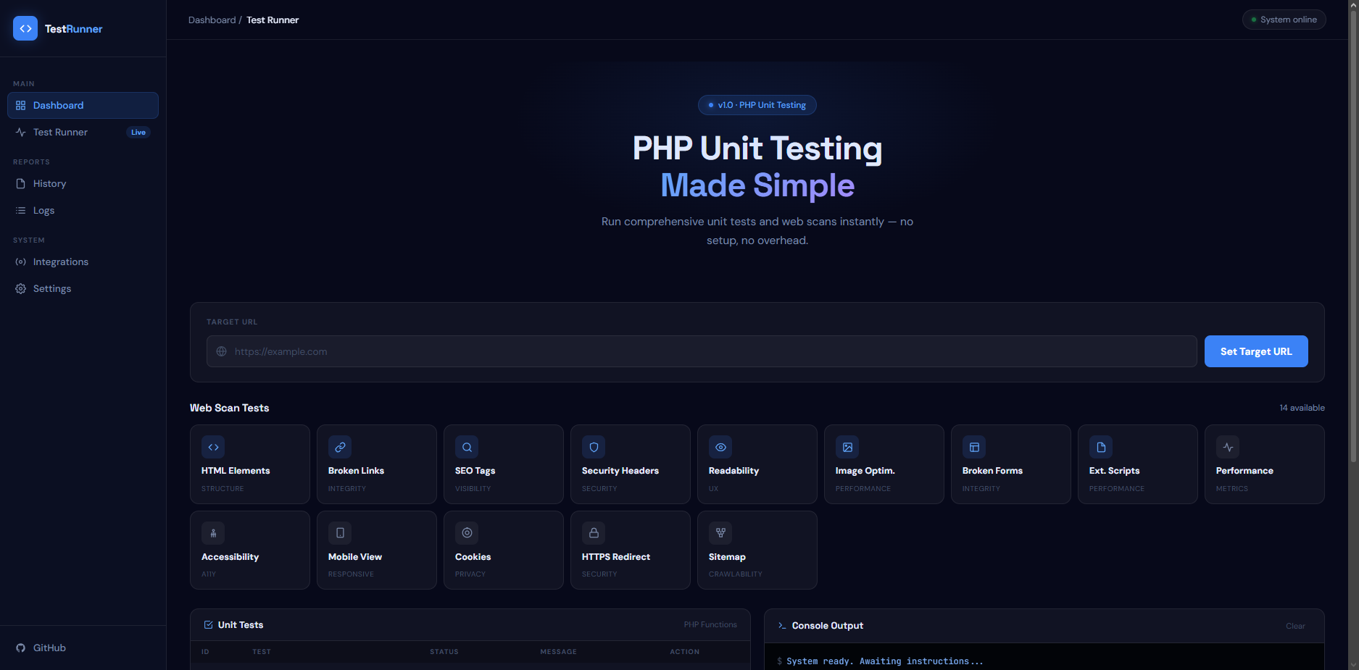Go to History in the sidebar

pos(83,183)
